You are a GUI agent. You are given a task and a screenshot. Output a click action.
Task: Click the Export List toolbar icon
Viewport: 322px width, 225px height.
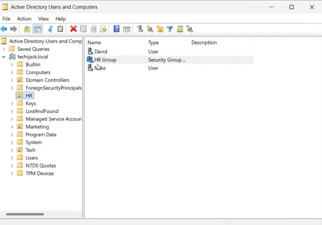pos(103,29)
